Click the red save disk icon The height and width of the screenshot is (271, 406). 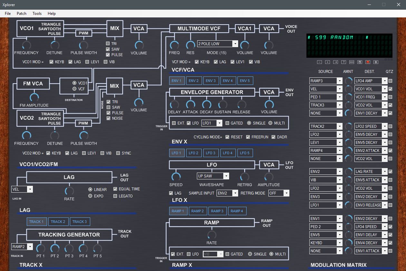(368, 62)
